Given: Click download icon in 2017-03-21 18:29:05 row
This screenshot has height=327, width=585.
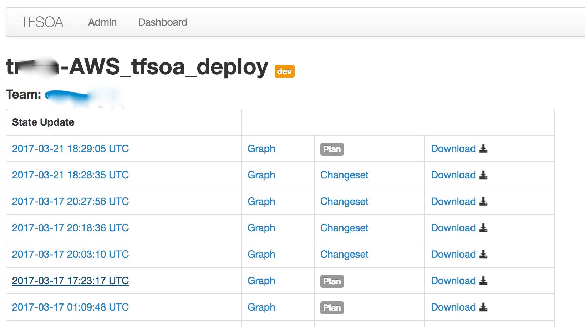Looking at the screenshot, I should tap(483, 149).
